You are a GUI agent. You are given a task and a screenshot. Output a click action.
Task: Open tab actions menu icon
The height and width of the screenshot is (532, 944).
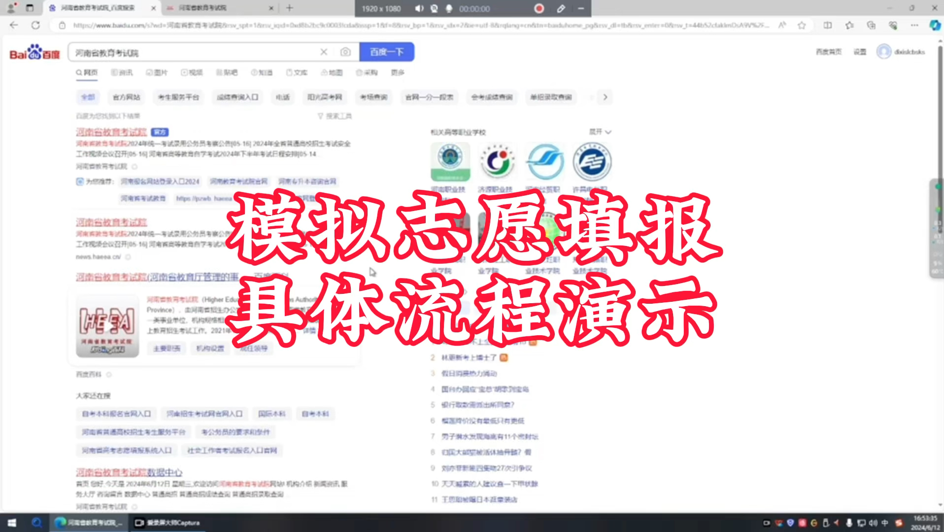pyautogui.click(x=30, y=8)
